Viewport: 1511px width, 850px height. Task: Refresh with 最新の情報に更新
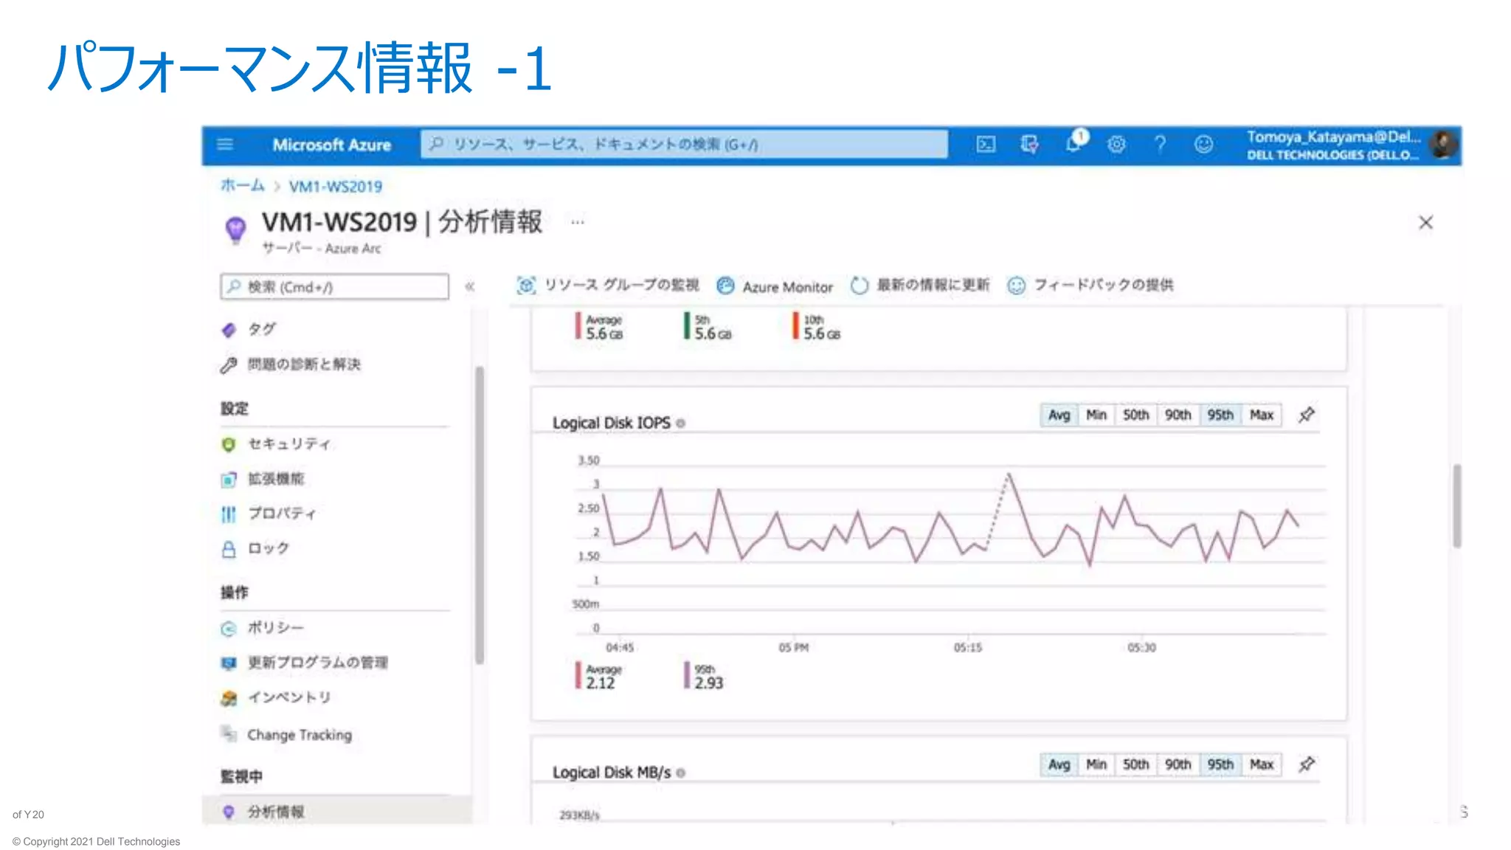coord(920,286)
